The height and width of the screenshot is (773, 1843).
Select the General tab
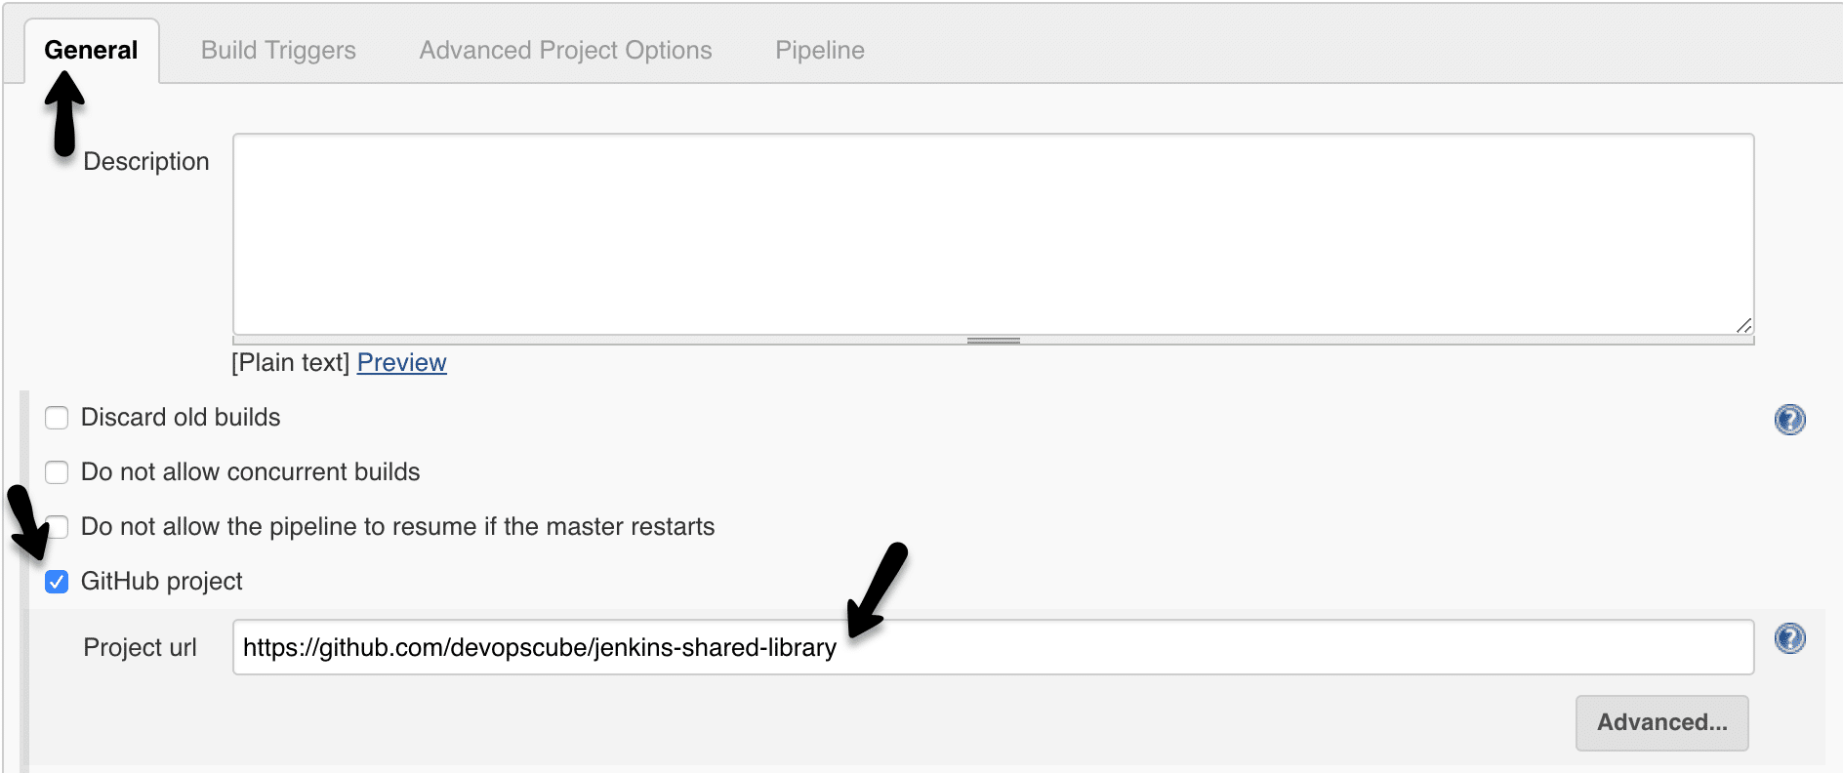click(91, 49)
